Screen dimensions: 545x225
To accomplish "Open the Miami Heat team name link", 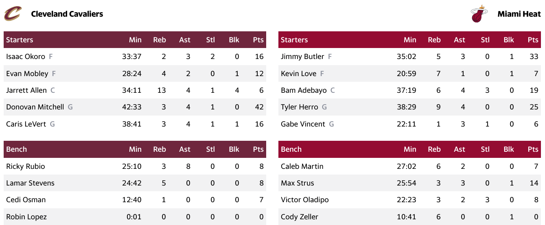I will click(519, 14).
